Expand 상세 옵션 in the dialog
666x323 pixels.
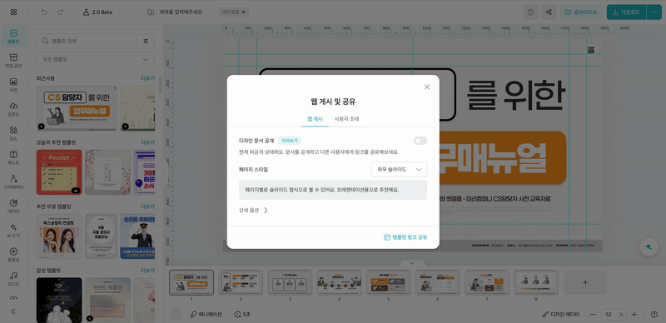[254, 210]
